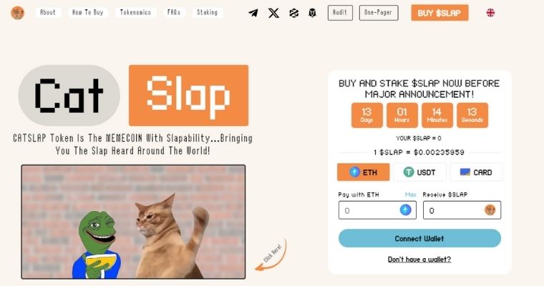Open the About menu item
This screenshot has height=286, width=544.
pos(48,12)
